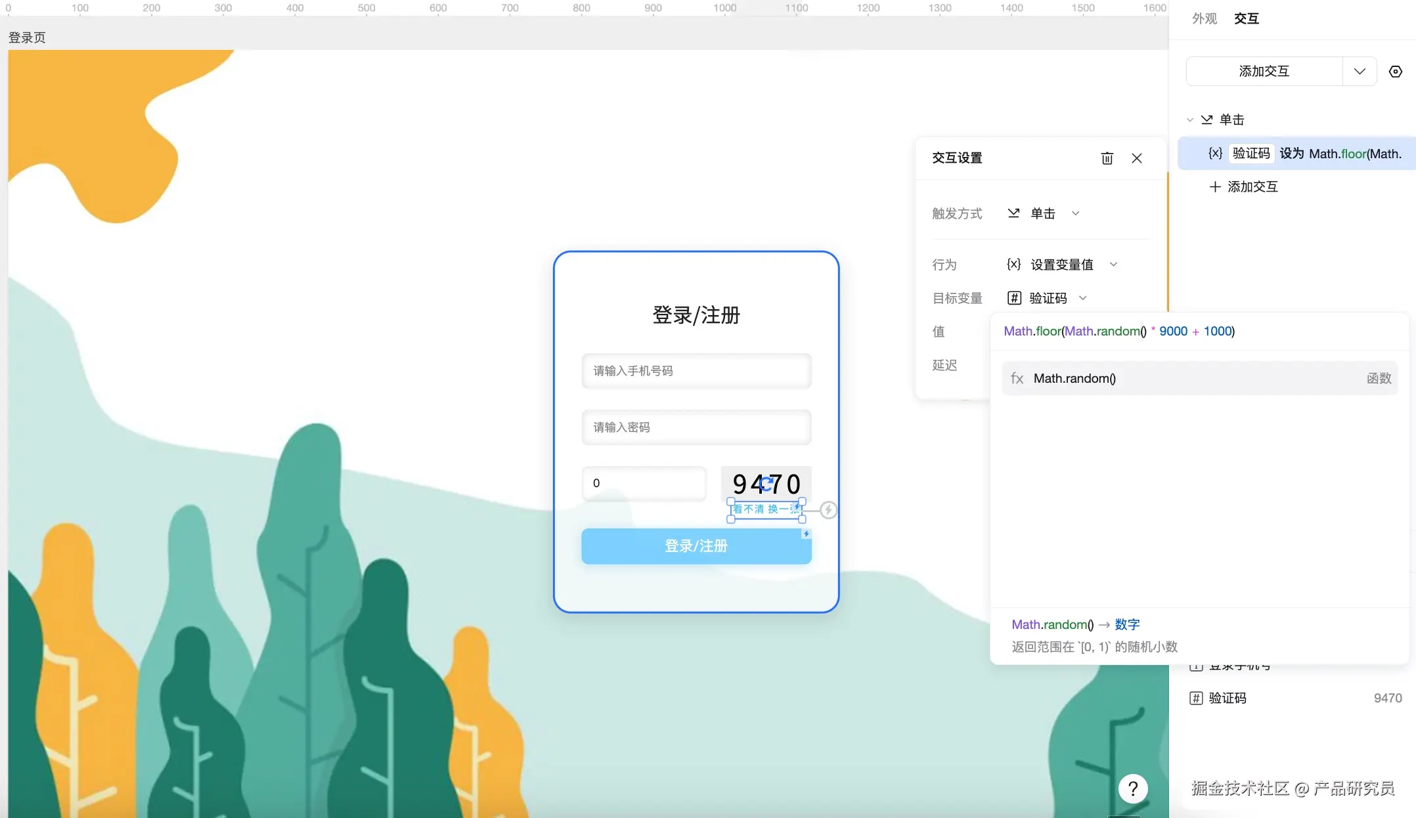Click the blue 登录/注册 button
Screen dimensions: 1416x818
(x=696, y=546)
